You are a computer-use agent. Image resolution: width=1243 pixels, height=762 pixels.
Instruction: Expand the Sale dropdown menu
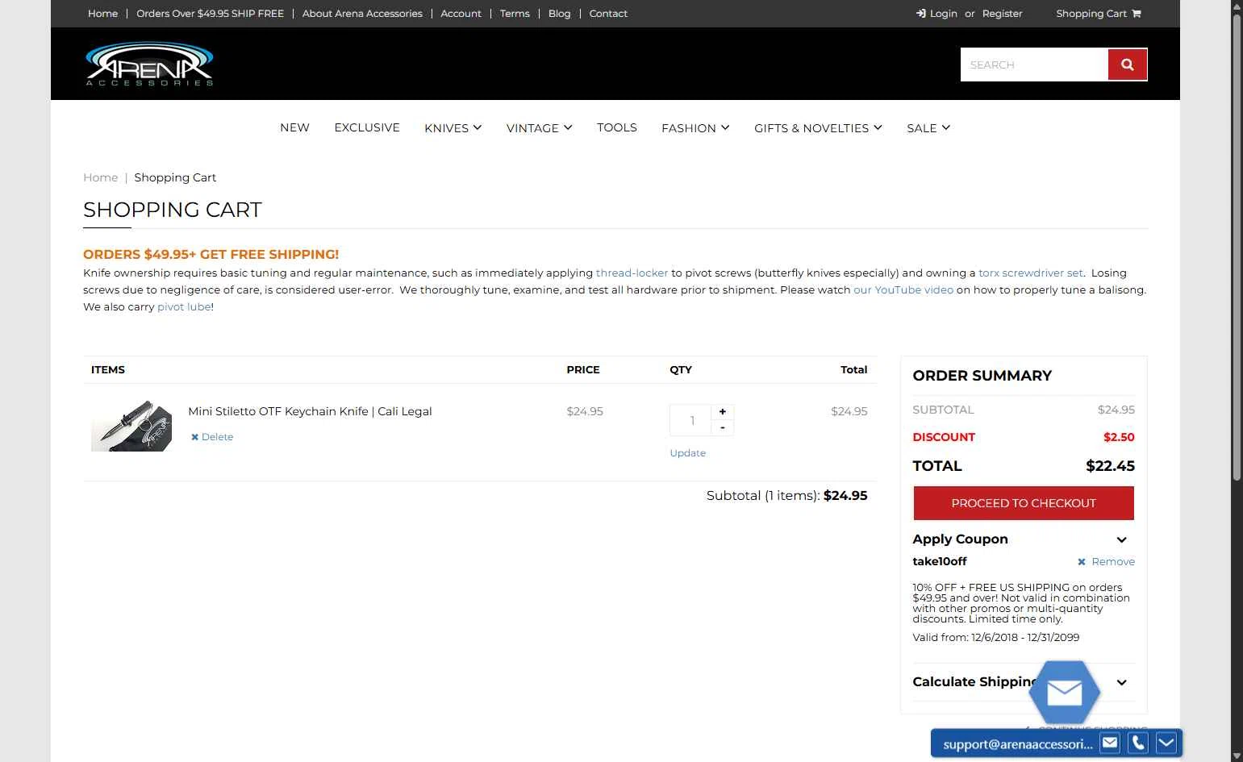(928, 128)
